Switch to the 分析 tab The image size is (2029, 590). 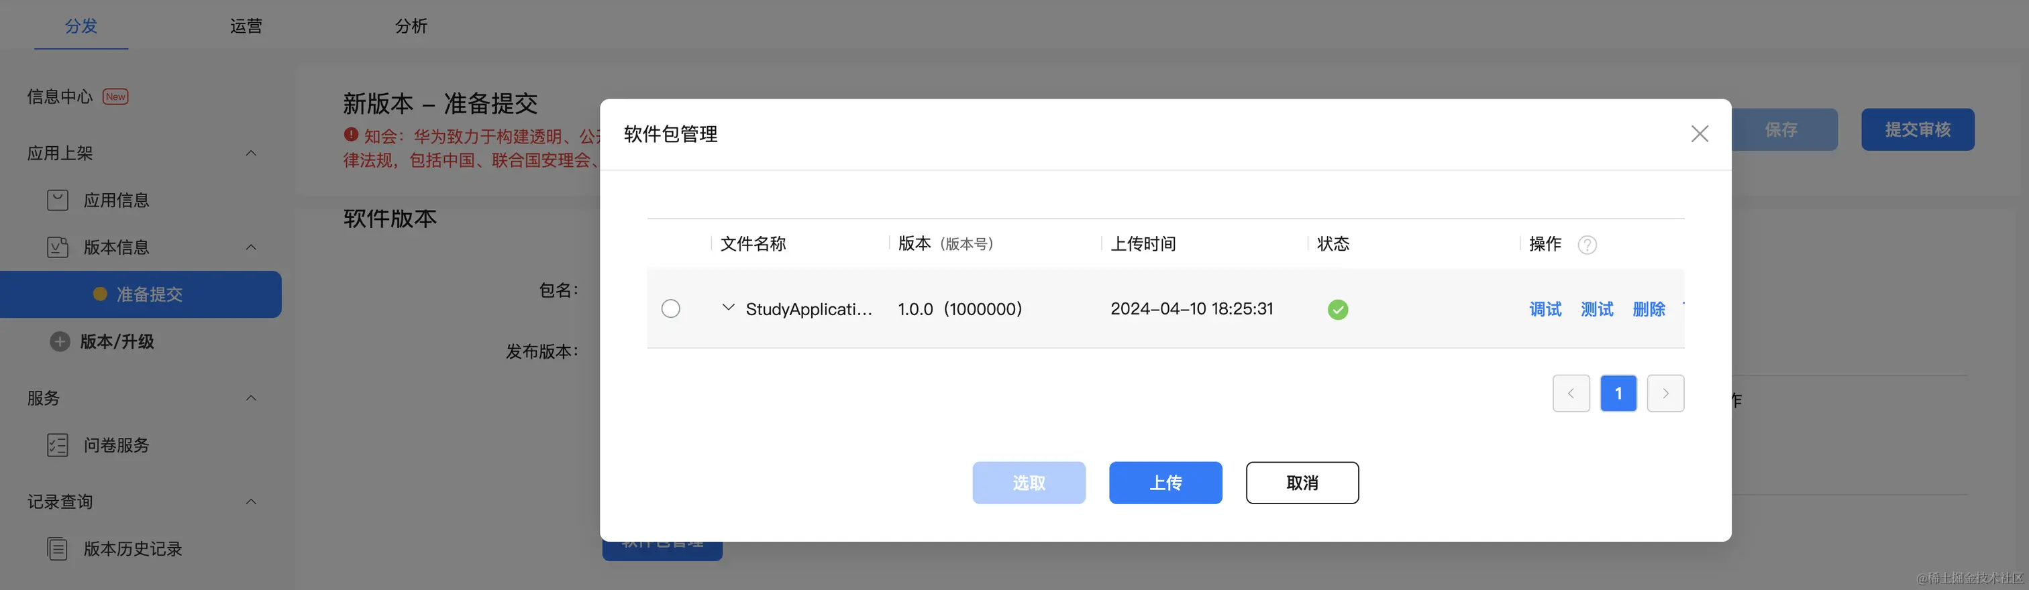pyautogui.click(x=411, y=26)
